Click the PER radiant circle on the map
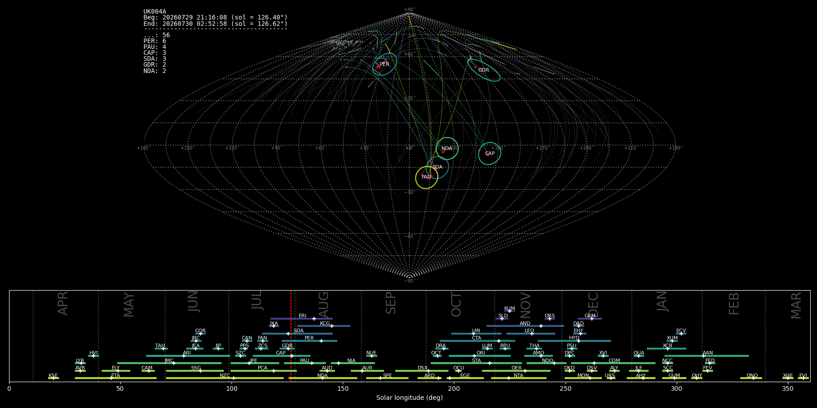 tap(384, 64)
